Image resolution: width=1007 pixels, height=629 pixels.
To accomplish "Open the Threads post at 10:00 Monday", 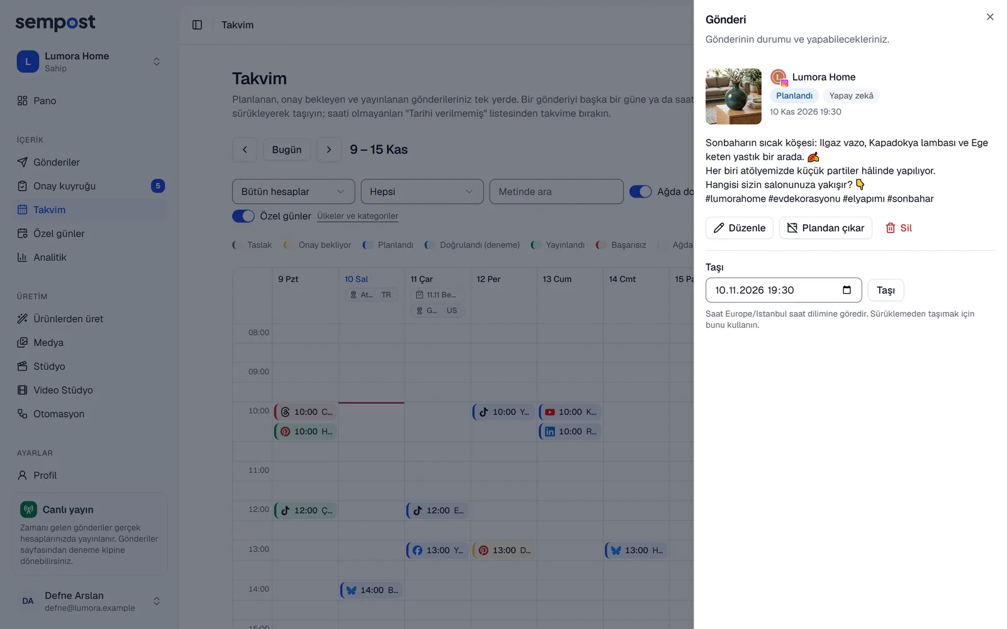I will click(305, 412).
